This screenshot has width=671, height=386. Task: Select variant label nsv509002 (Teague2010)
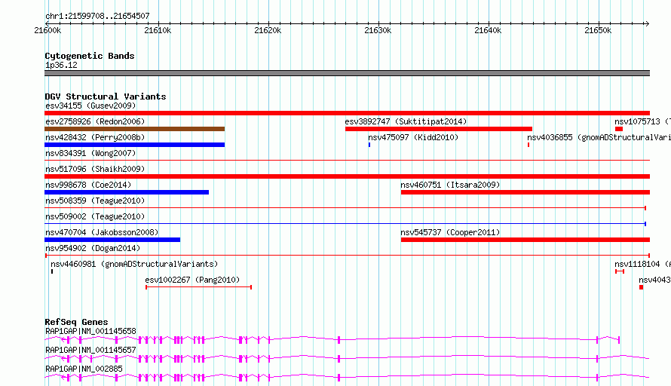point(95,216)
